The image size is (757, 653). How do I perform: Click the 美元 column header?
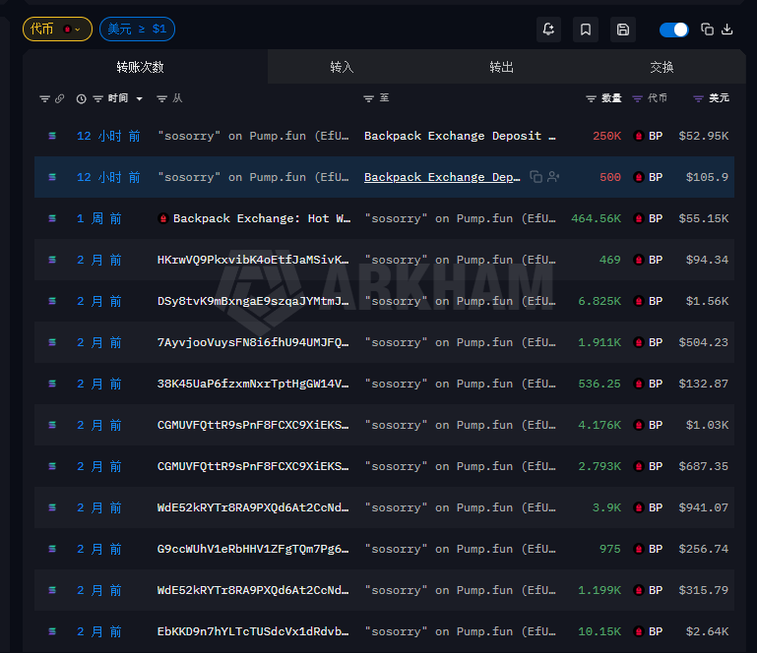719,98
